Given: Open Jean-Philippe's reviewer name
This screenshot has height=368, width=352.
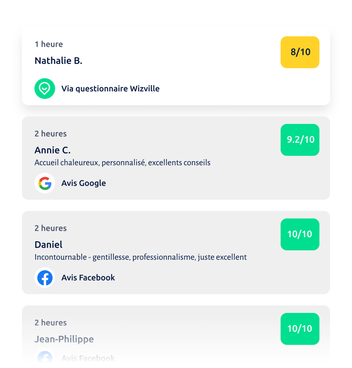Looking at the screenshot, I should [64, 339].
